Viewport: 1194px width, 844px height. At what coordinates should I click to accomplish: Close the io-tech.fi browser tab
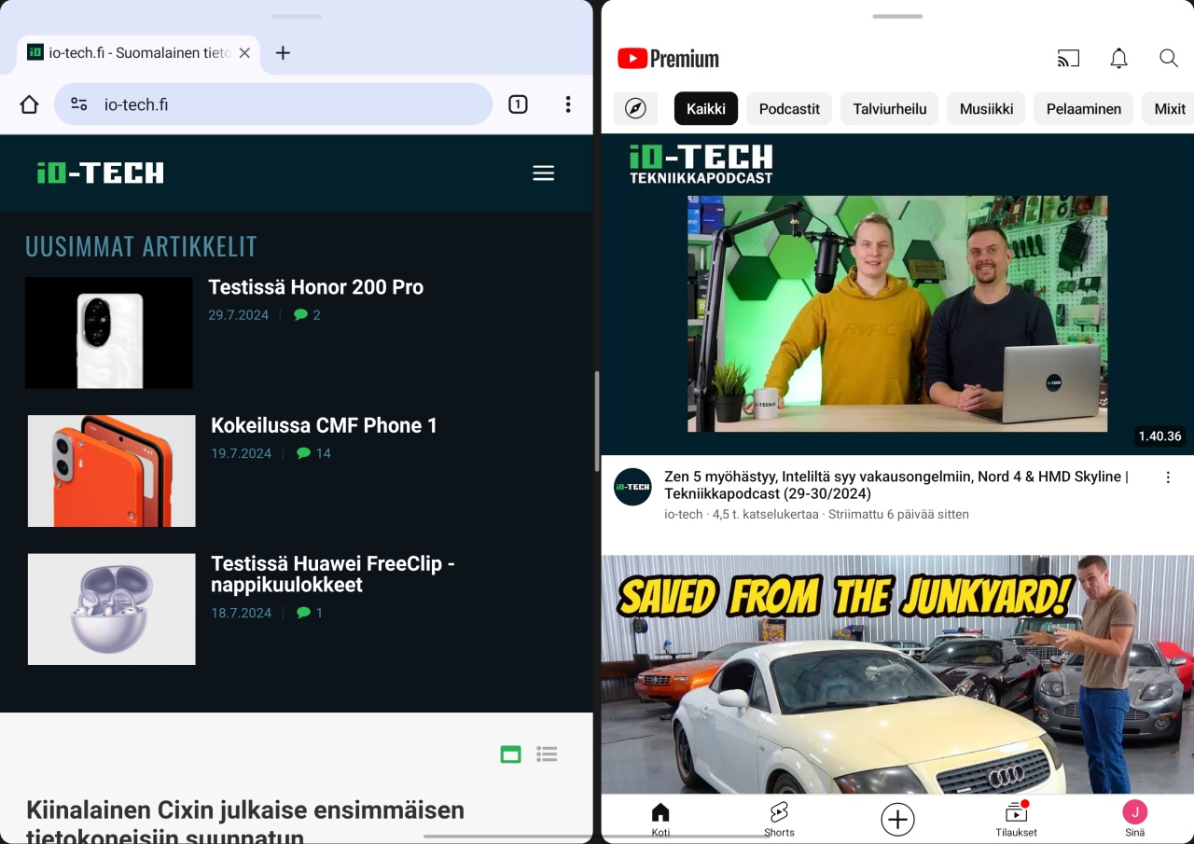[x=244, y=53]
